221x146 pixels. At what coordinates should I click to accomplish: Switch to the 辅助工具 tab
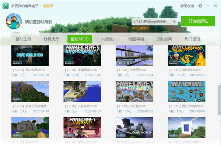[23, 39]
